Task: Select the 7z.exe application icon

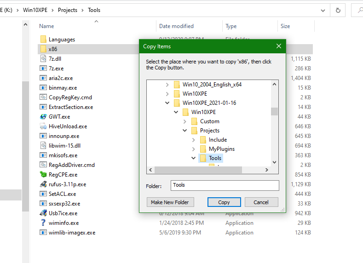Action: point(43,68)
